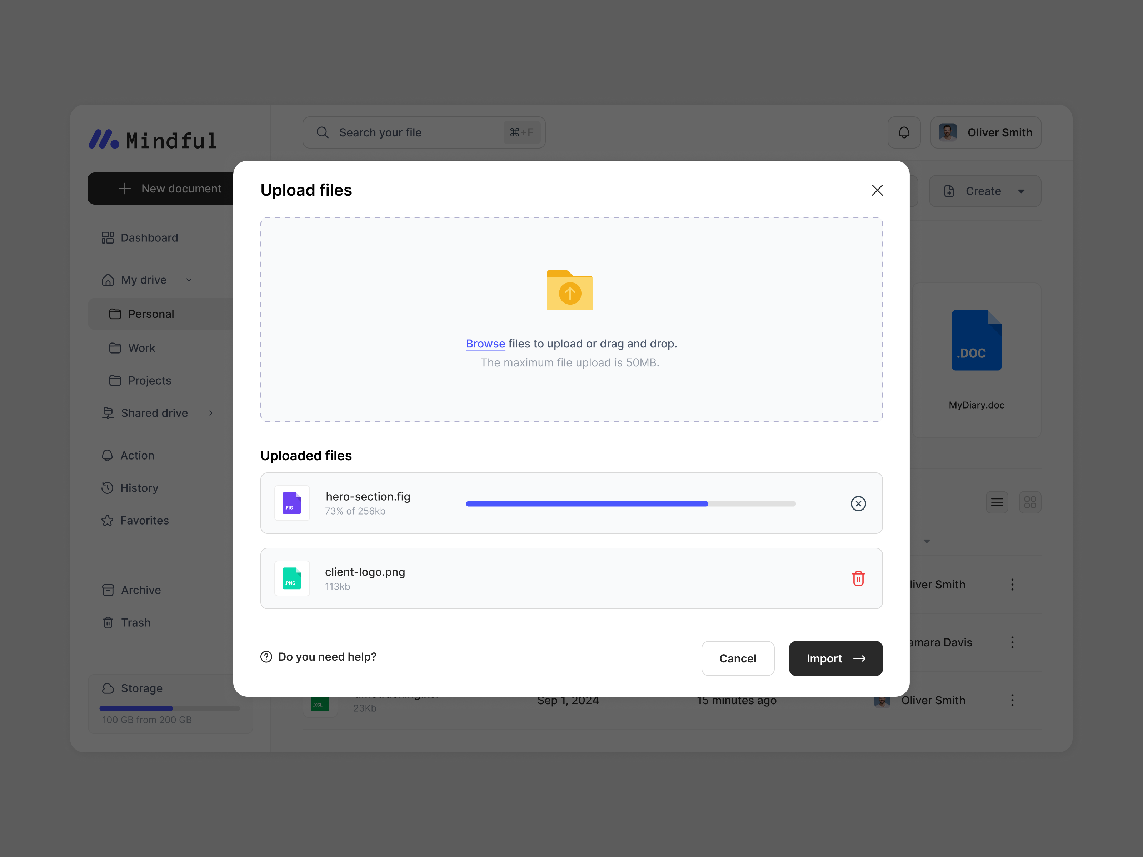Click the Storage cloud icon
Image resolution: width=1143 pixels, height=857 pixels.
(x=108, y=688)
